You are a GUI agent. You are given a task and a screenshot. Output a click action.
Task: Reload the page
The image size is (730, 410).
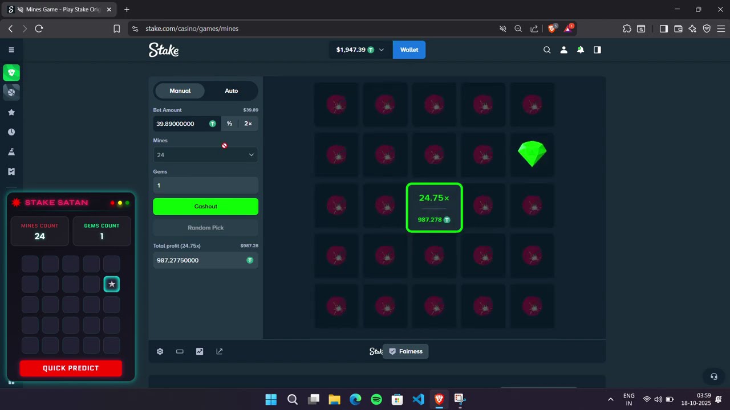tap(39, 28)
